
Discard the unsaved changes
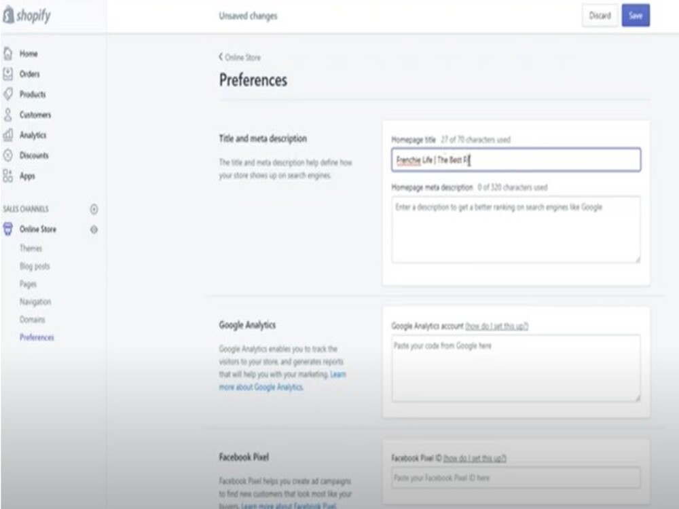(x=600, y=16)
